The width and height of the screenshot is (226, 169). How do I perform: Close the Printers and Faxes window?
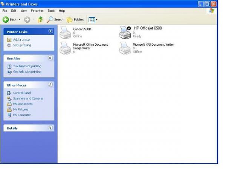[214, 4]
